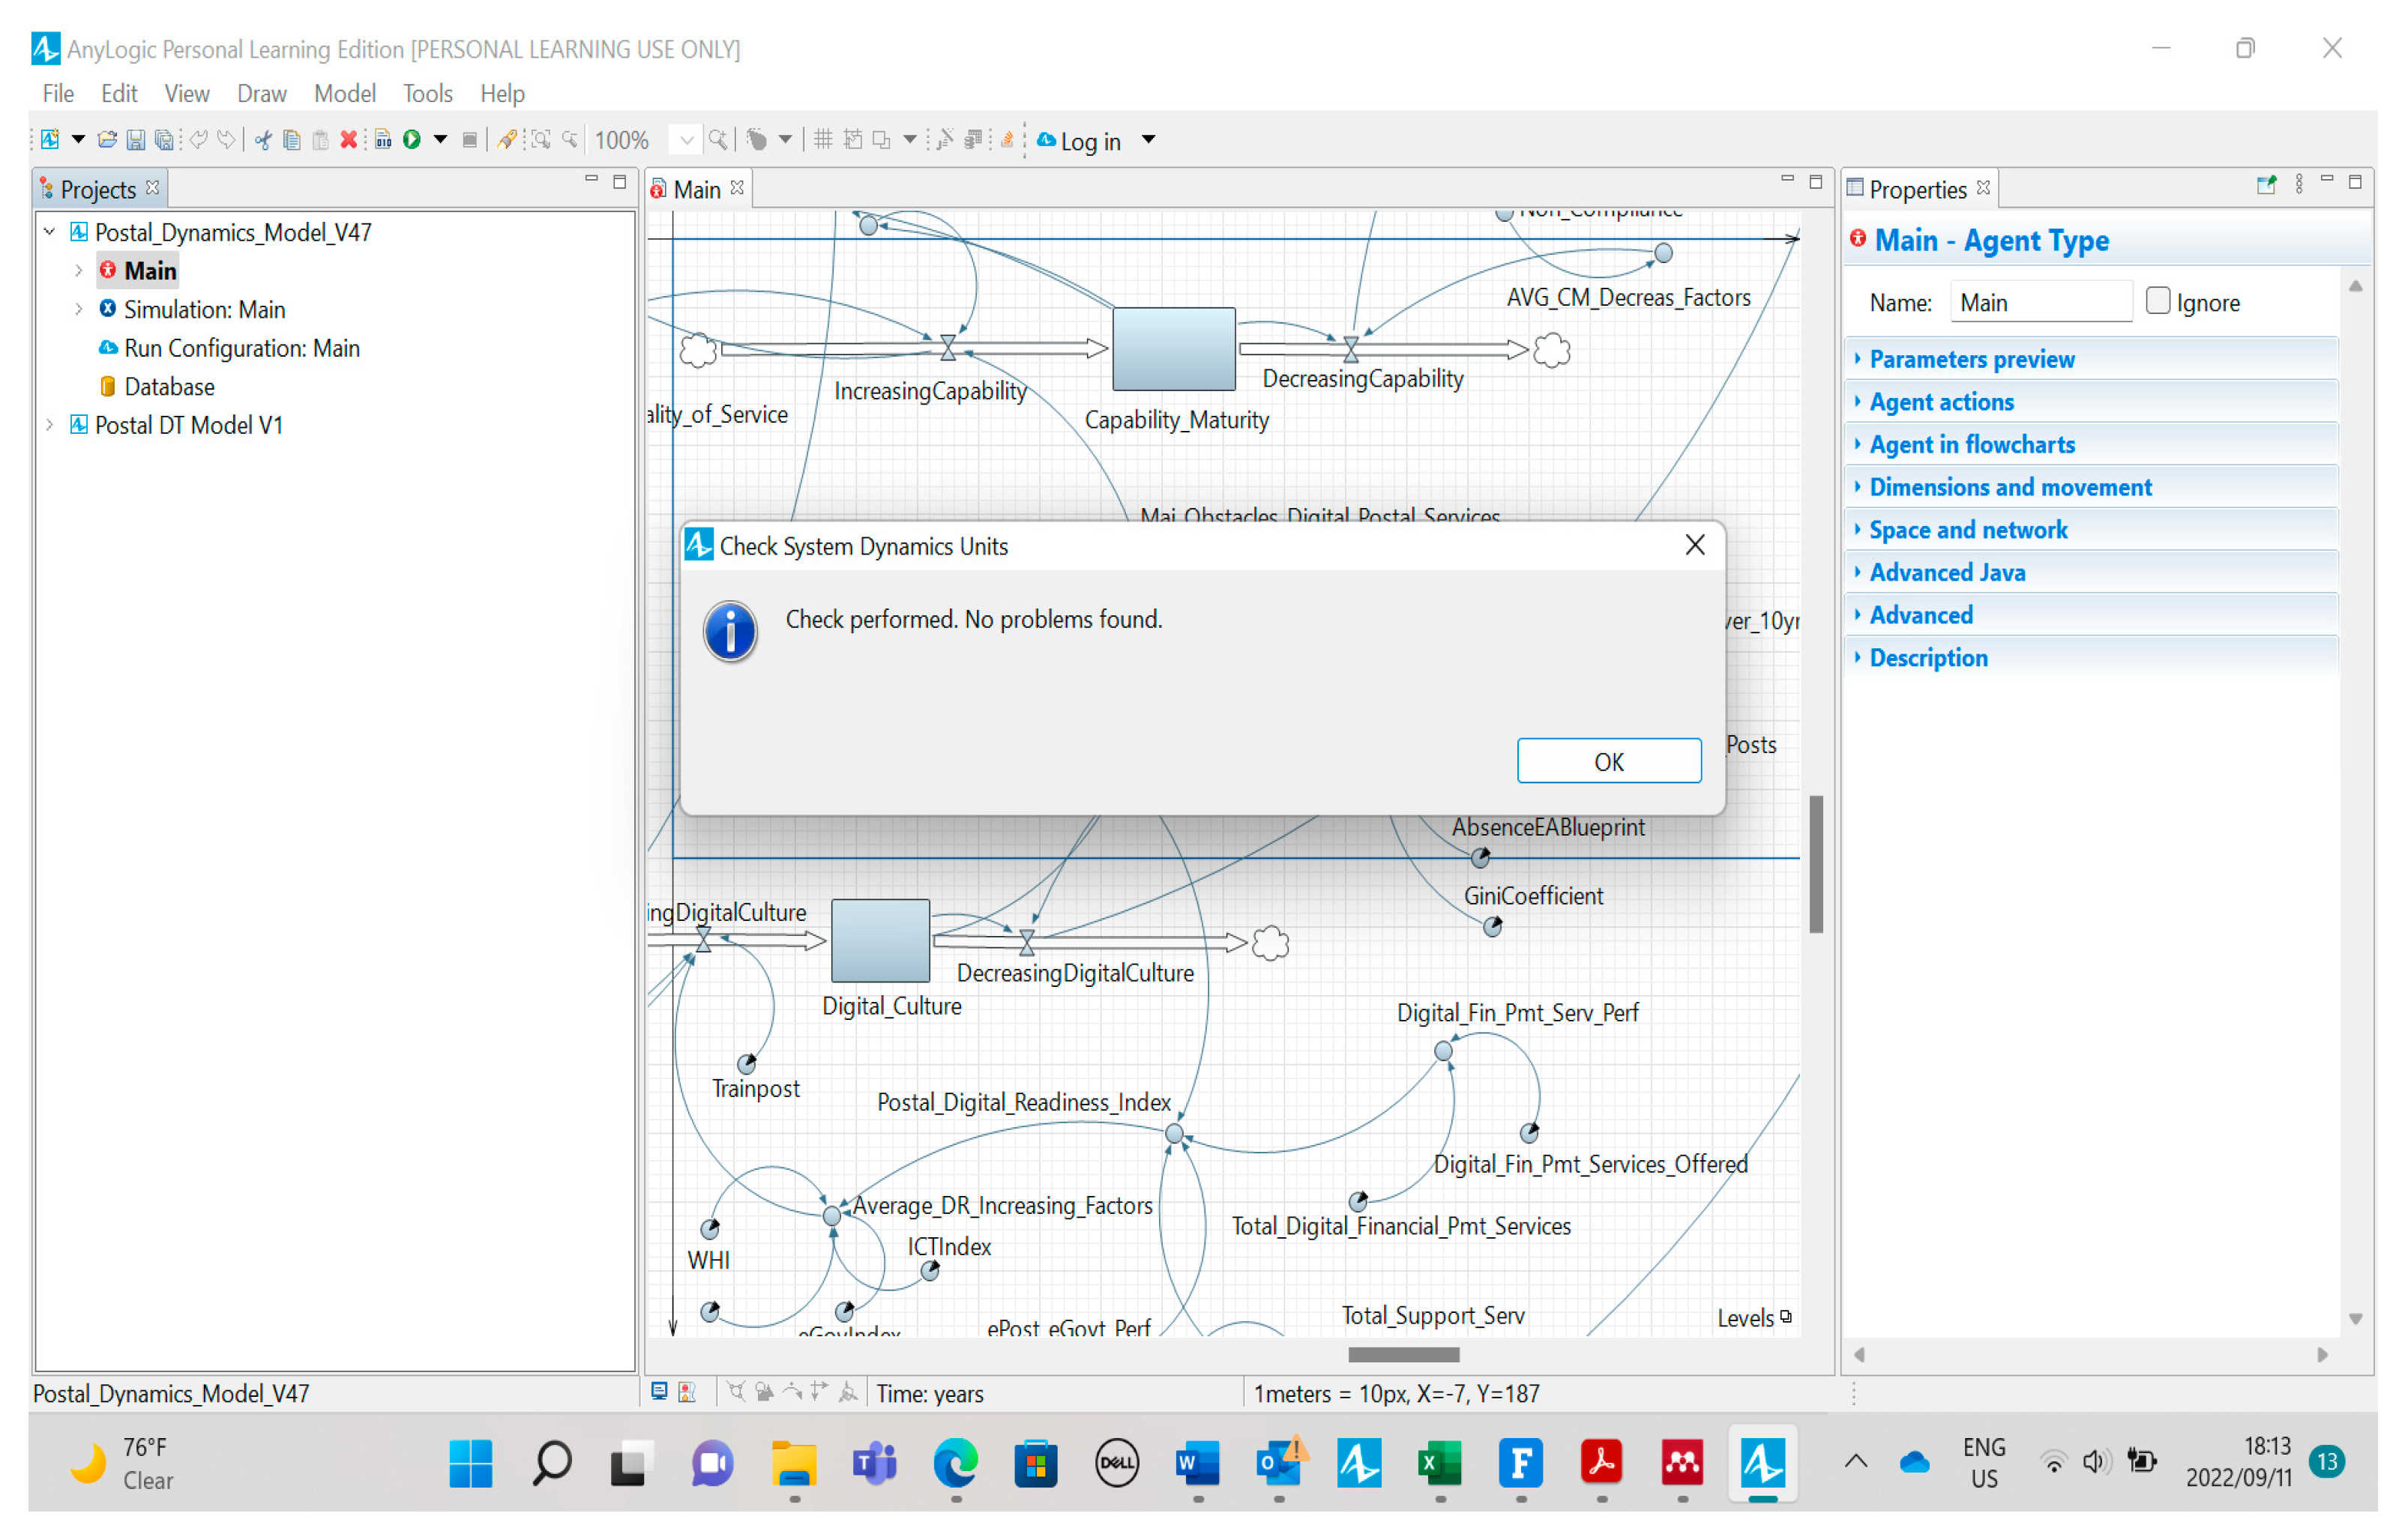Expand the Simulation: Main tree node
This screenshot has height=1534, width=2408.
[x=78, y=309]
